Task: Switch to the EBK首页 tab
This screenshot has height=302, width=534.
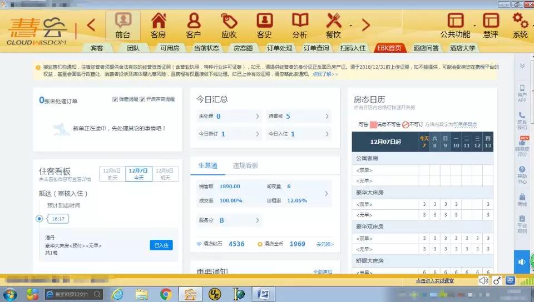Action: click(x=389, y=48)
